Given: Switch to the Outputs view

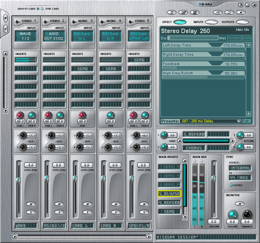Looking at the screenshot, I should click(x=242, y=22).
